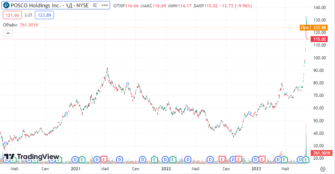The height and width of the screenshot is (174, 335).
Task: Click circle event marker on late 2020 uptrend
Action: pyautogui.click(x=66, y=114)
